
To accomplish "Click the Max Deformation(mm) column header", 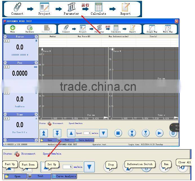I will pos(119,36).
